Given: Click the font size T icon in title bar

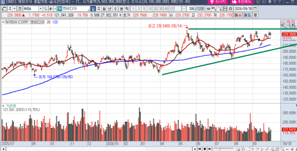Looking at the screenshot, I should coord(275,2).
